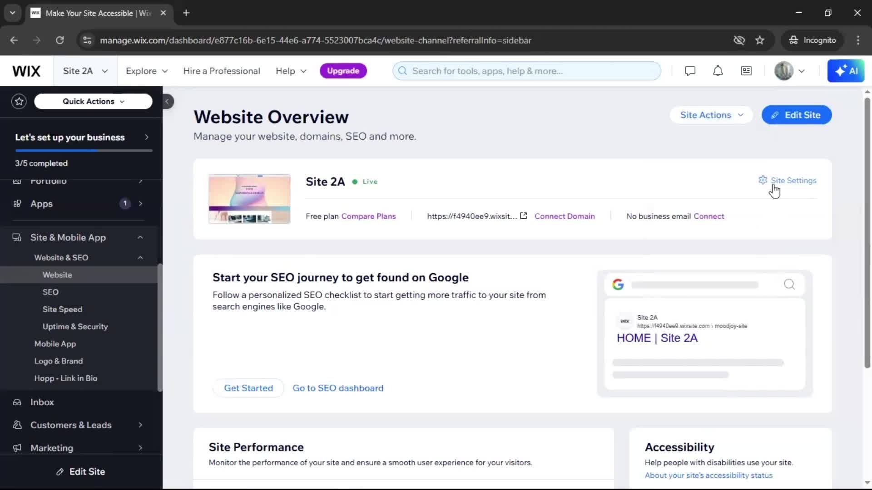Collapse the sidebar with arrow button
This screenshot has height=490, width=872.
(x=167, y=101)
